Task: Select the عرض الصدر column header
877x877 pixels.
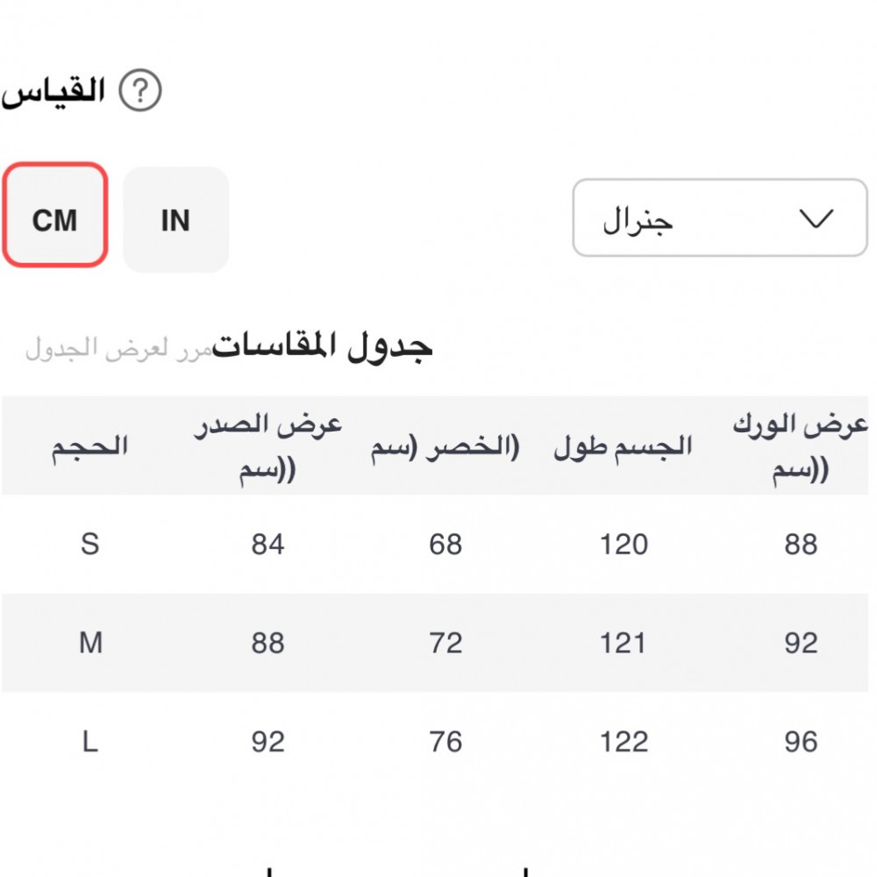Action: click(x=267, y=446)
